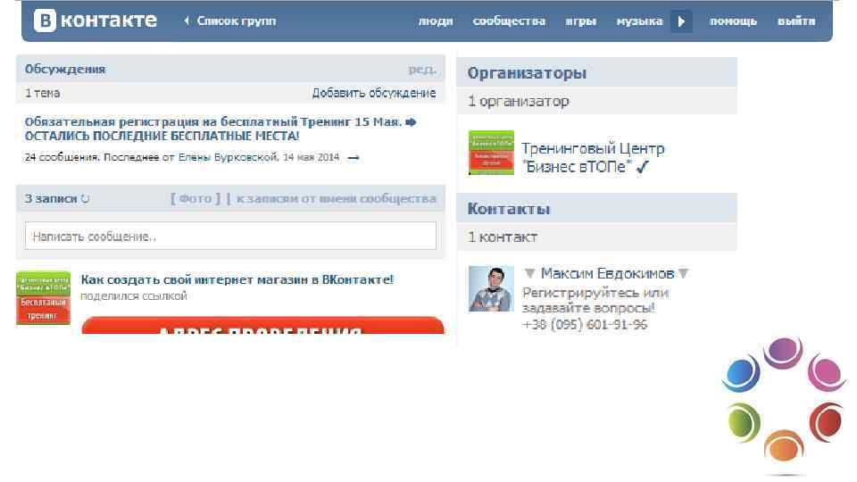The image size is (857, 482).
Task: Click Добавить обсуждение
Action: click(x=374, y=93)
